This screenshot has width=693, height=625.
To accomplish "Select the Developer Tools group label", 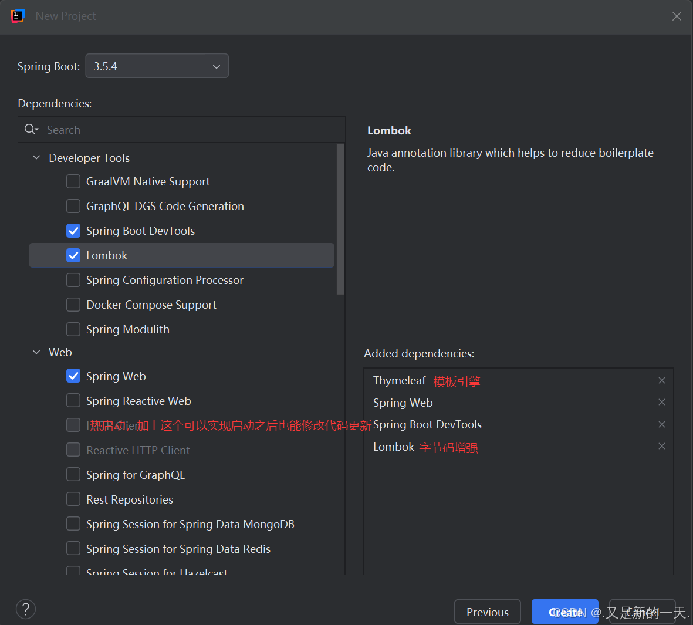I will (89, 158).
